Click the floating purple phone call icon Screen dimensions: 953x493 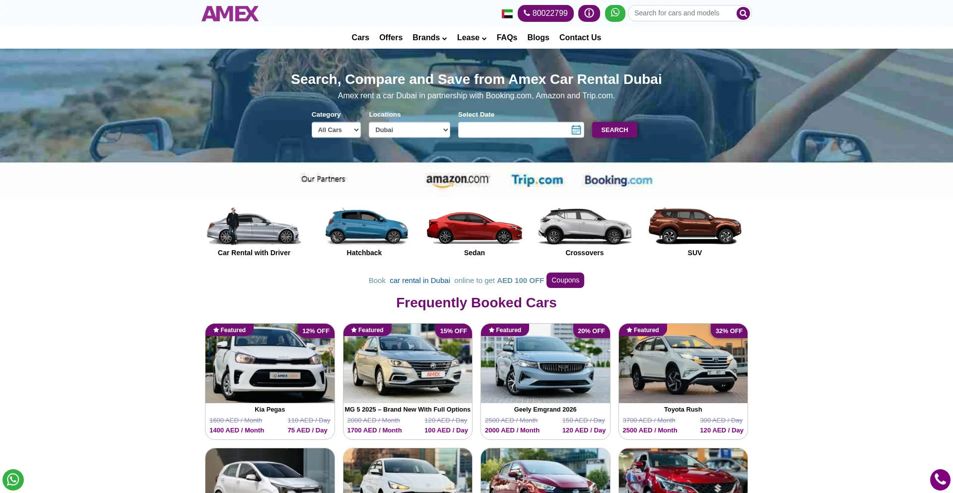pyautogui.click(x=940, y=480)
